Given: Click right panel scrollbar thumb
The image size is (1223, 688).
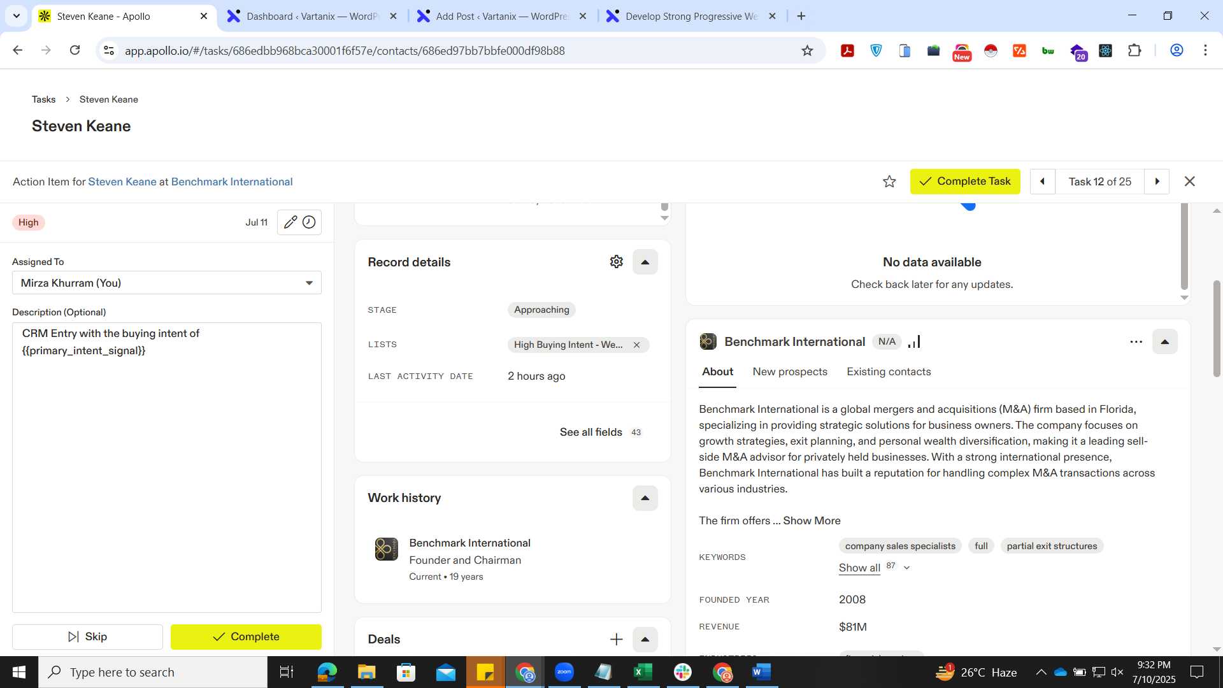Looking at the screenshot, I should 1184,246.
